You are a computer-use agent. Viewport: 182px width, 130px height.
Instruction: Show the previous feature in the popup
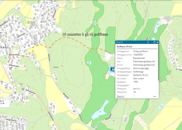(x=148, y=42)
